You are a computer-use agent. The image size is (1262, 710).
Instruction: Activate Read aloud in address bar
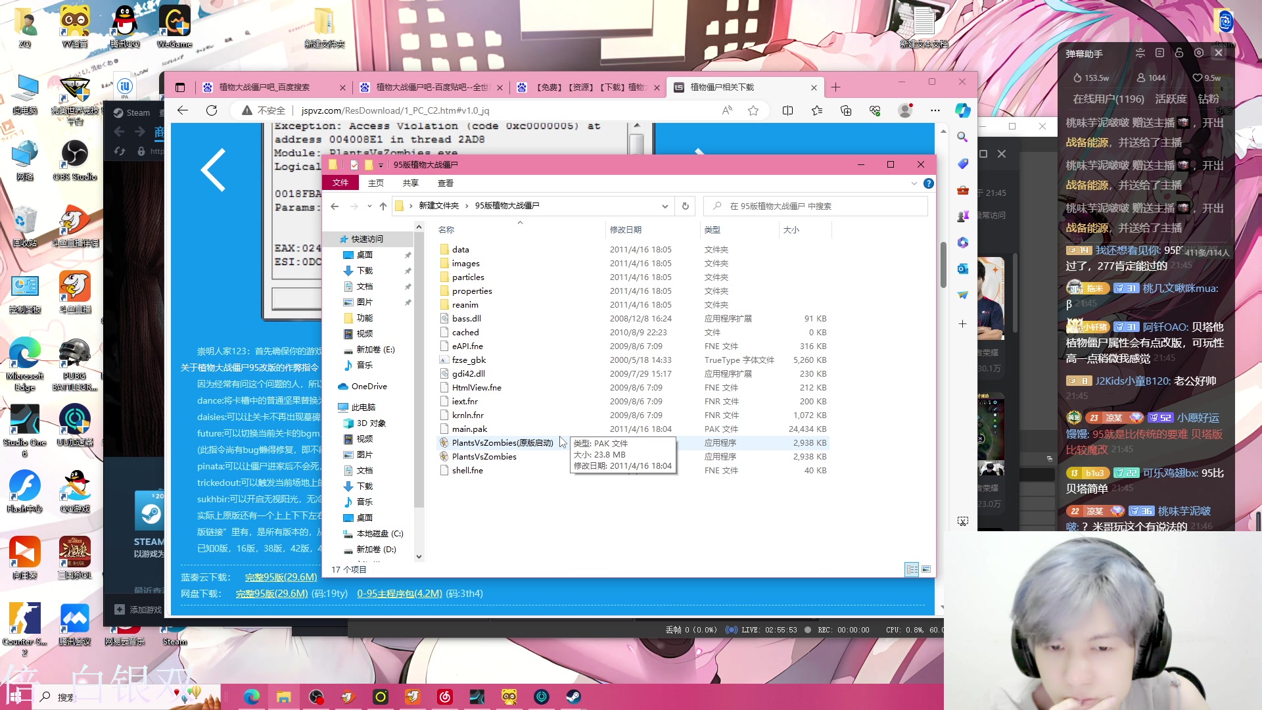(727, 110)
